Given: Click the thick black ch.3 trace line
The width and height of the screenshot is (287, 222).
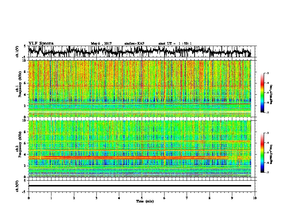Looking at the screenshot, I should (140, 186).
